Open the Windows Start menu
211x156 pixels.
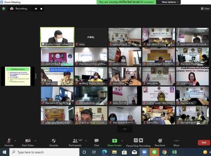click(x=4, y=152)
